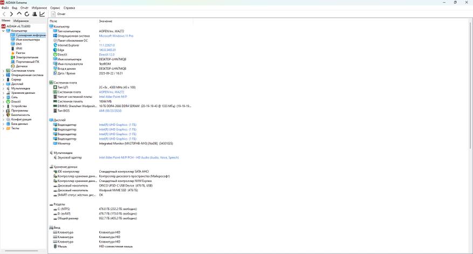Open the Портативный ПК icon
The height and width of the screenshot is (254, 473).
12,61
